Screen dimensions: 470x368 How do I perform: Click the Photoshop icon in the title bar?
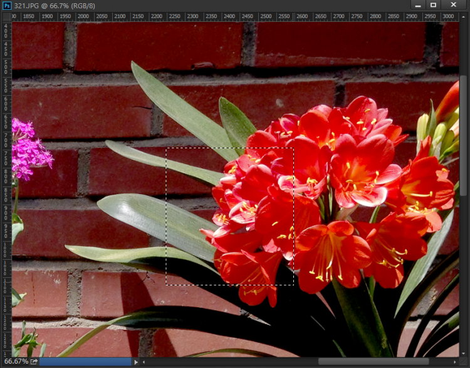click(x=7, y=6)
